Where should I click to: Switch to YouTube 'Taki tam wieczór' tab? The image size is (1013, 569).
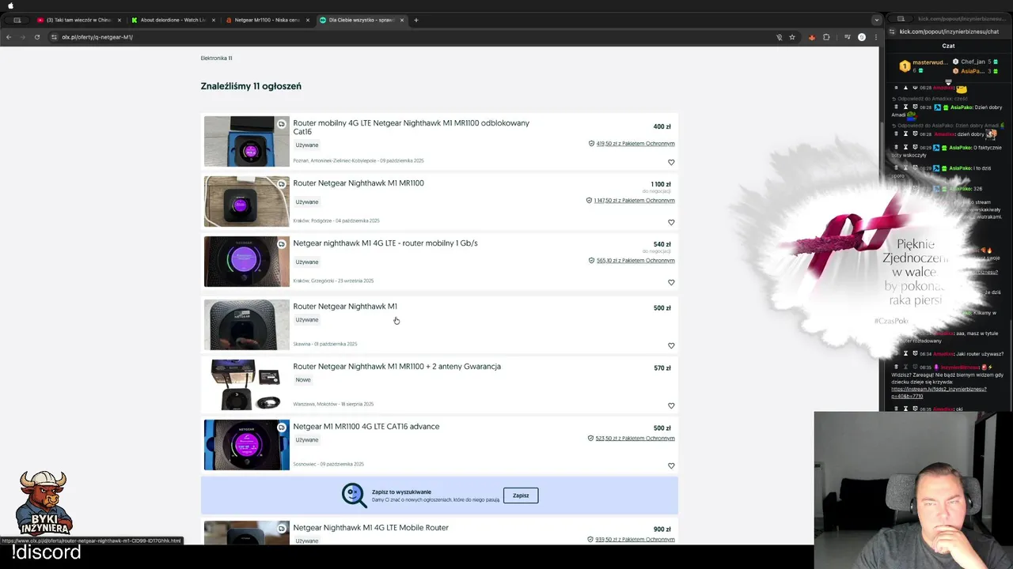[78, 20]
